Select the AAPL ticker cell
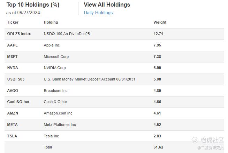Screen dimensions: 228x153 pyautogui.click(x=12, y=45)
